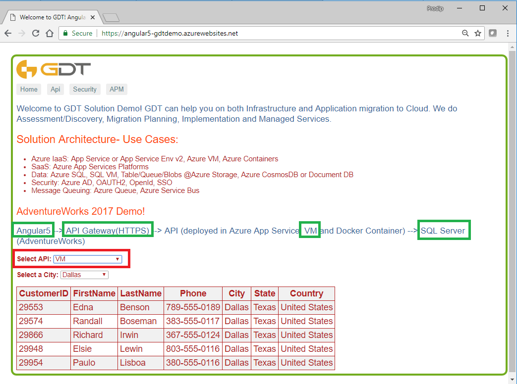Click customer ID 29954 cell
The image size is (517, 384).
[44, 363]
